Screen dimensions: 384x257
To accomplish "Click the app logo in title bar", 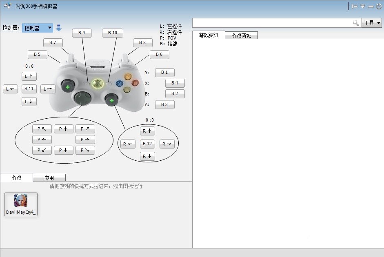I will click(x=7, y=6).
